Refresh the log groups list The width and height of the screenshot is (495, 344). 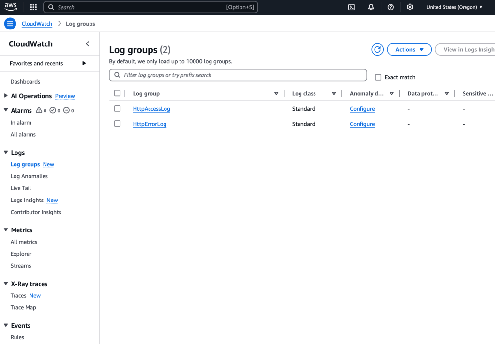(377, 49)
